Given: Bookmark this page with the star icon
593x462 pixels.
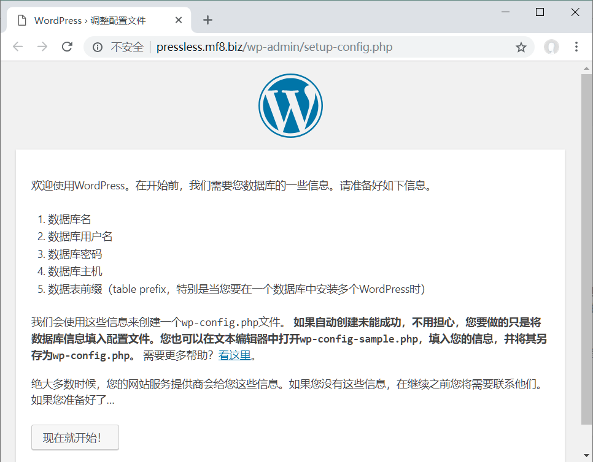Looking at the screenshot, I should point(521,47).
